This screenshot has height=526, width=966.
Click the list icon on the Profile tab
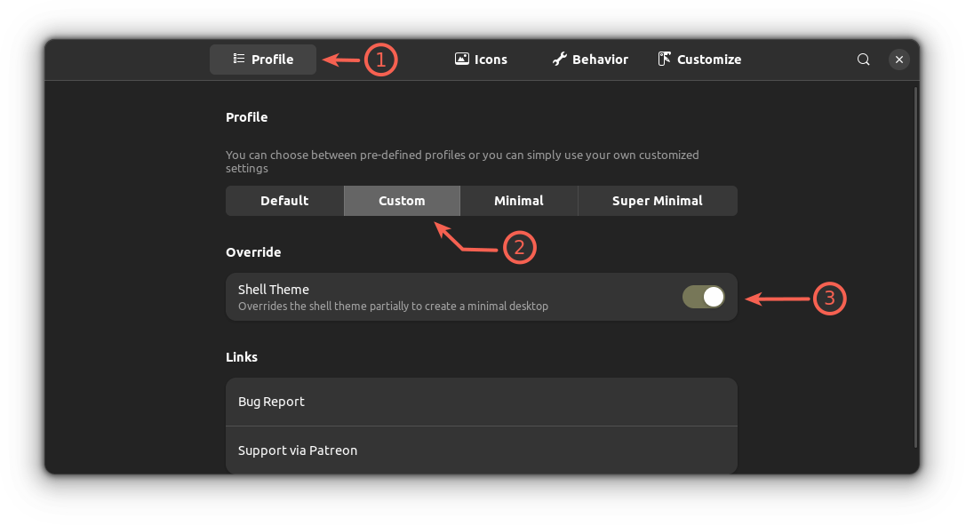coord(239,60)
